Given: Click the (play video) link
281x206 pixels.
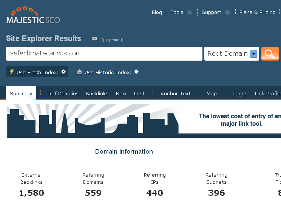Looking at the screenshot, I should coord(113,40).
